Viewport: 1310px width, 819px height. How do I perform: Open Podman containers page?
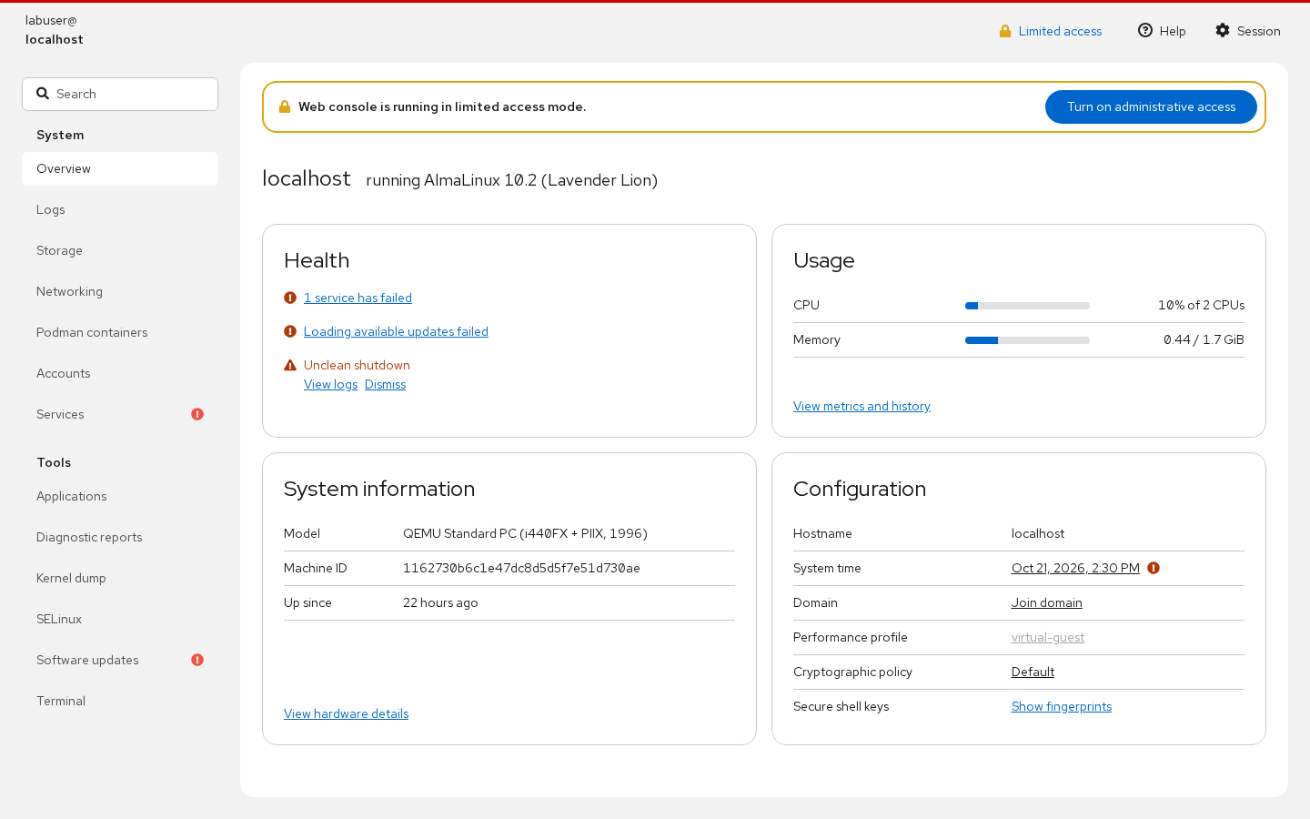[120, 332]
